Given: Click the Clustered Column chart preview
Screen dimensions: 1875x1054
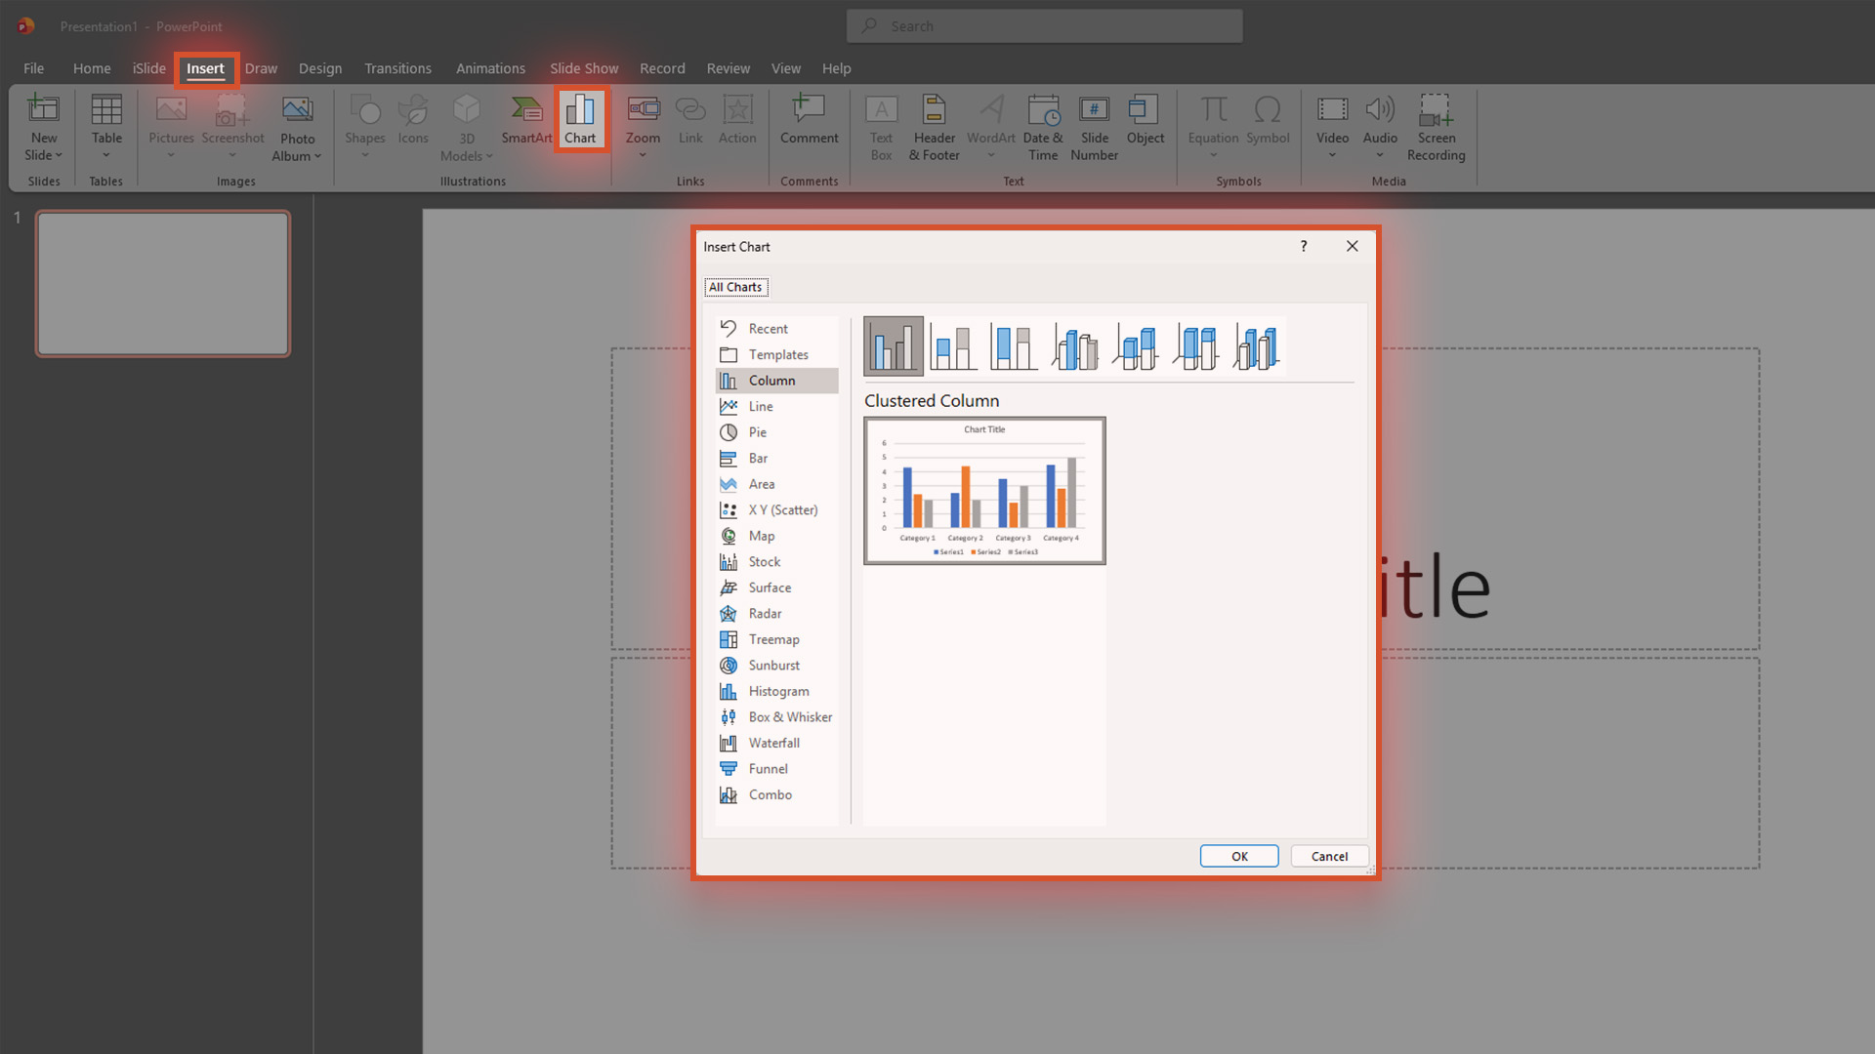Looking at the screenshot, I should click(x=984, y=491).
